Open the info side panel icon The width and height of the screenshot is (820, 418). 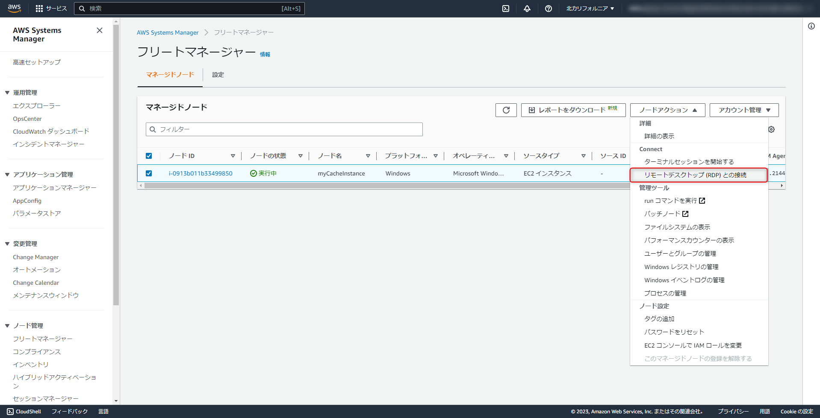(x=812, y=26)
